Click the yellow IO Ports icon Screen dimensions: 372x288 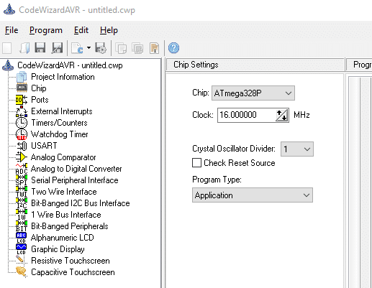pos(22,100)
